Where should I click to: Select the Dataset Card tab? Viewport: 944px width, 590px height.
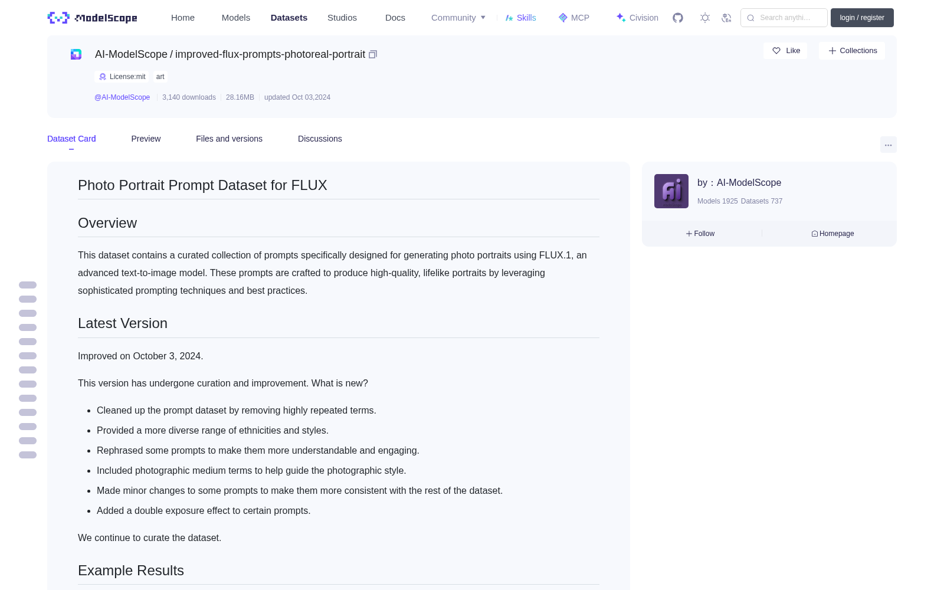click(x=71, y=139)
